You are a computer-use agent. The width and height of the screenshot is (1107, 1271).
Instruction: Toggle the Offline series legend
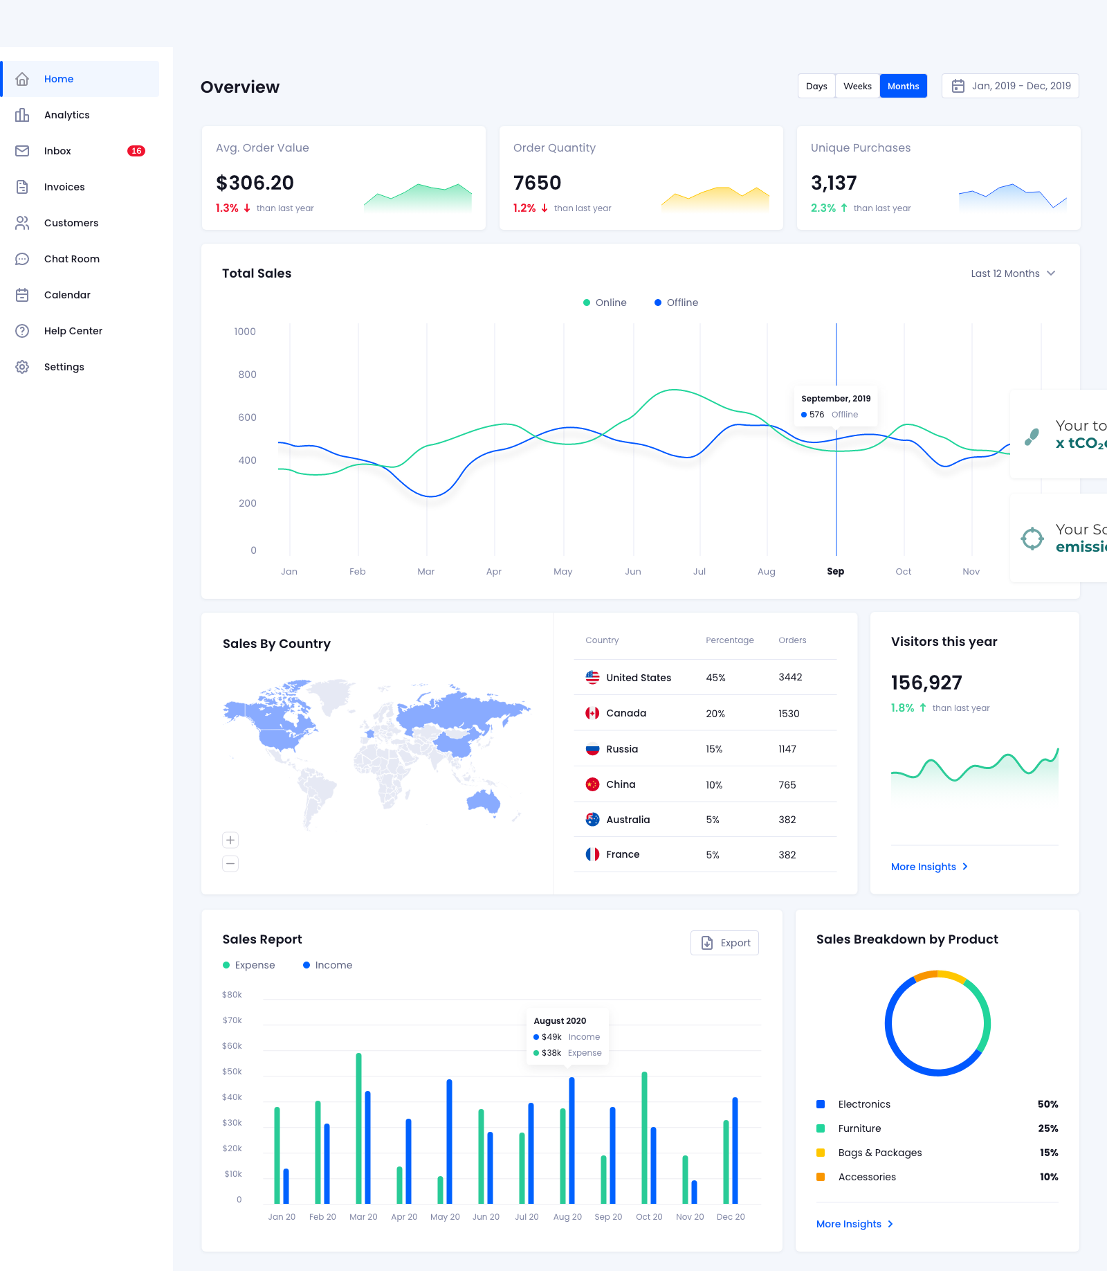[x=676, y=303]
